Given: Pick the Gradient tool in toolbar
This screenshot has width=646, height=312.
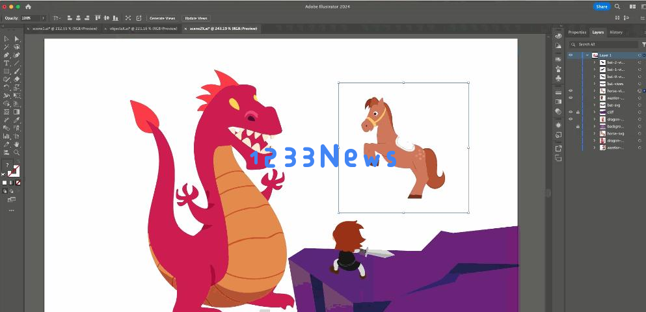Looking at the screenshot, I should pyautogui.click(x=17, y=112).
